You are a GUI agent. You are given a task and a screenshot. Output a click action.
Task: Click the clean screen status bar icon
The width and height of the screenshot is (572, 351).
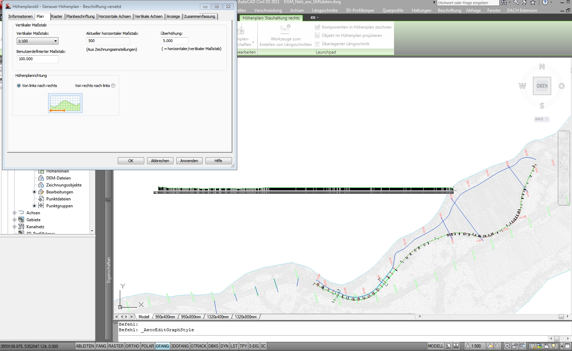click(x=568, y=346)
